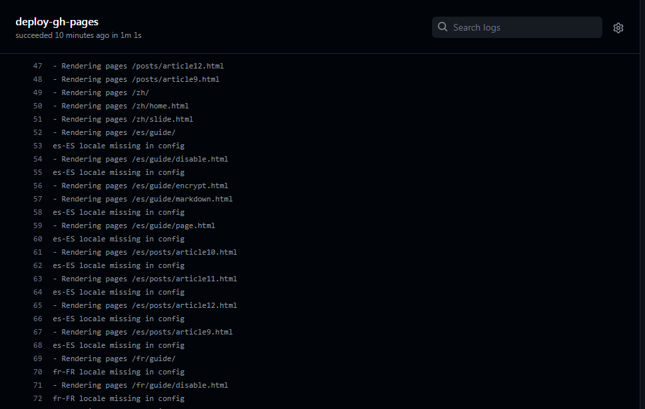
Task: Click line number 60 to permalink
Action: pos(37,238)
